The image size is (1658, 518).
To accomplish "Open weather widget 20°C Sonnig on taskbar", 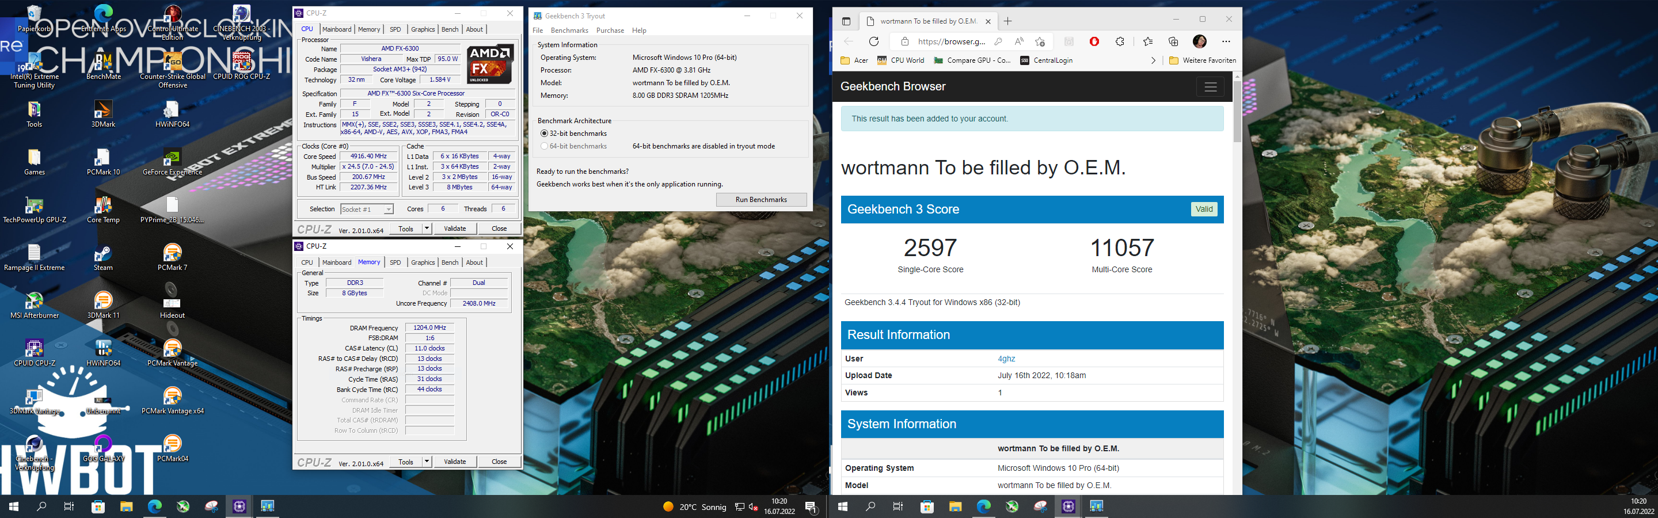I will 695,507.
